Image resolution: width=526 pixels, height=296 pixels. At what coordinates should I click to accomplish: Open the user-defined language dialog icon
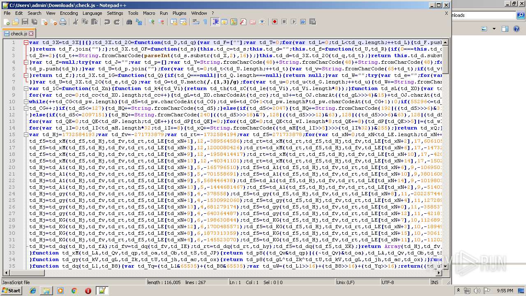(224, 22)
